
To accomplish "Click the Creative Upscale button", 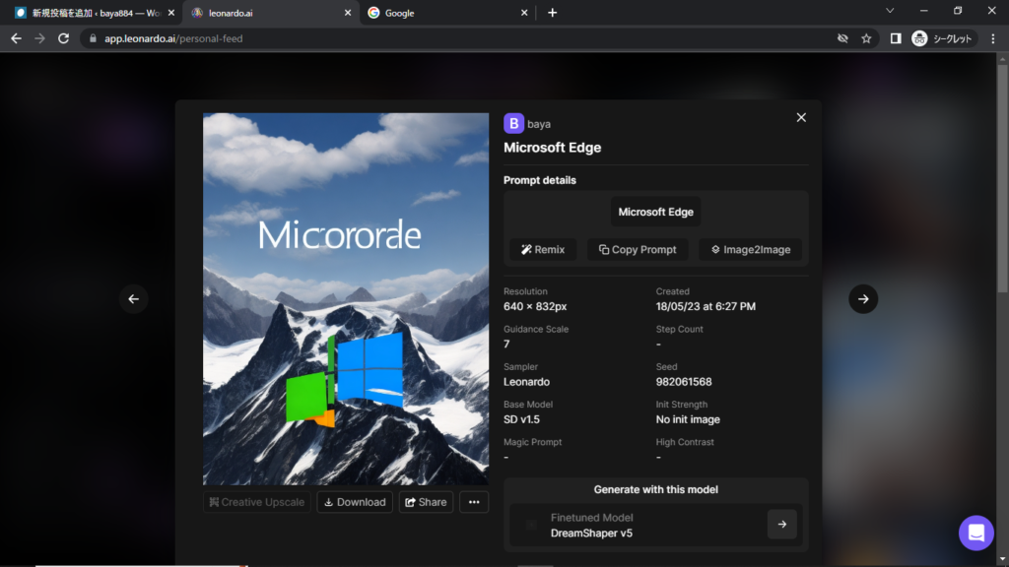I will tap(256, 502).
